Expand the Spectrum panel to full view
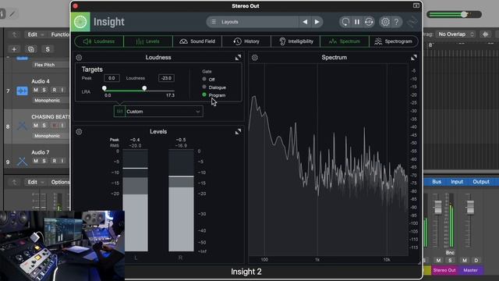Screen dimensions: 499x281 [414, 58]
